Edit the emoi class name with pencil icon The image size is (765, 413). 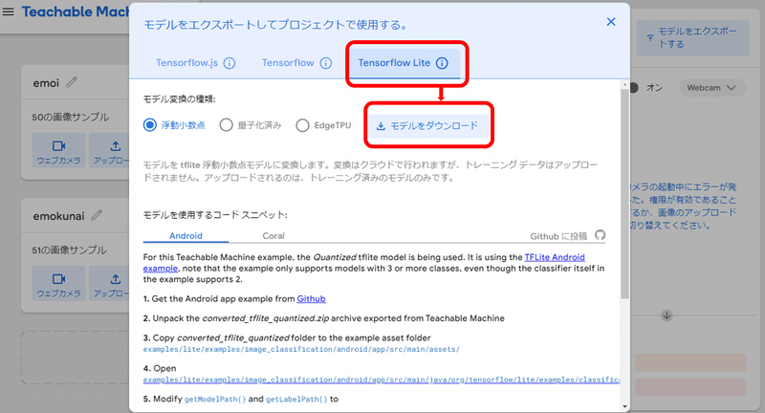point(72,82)
